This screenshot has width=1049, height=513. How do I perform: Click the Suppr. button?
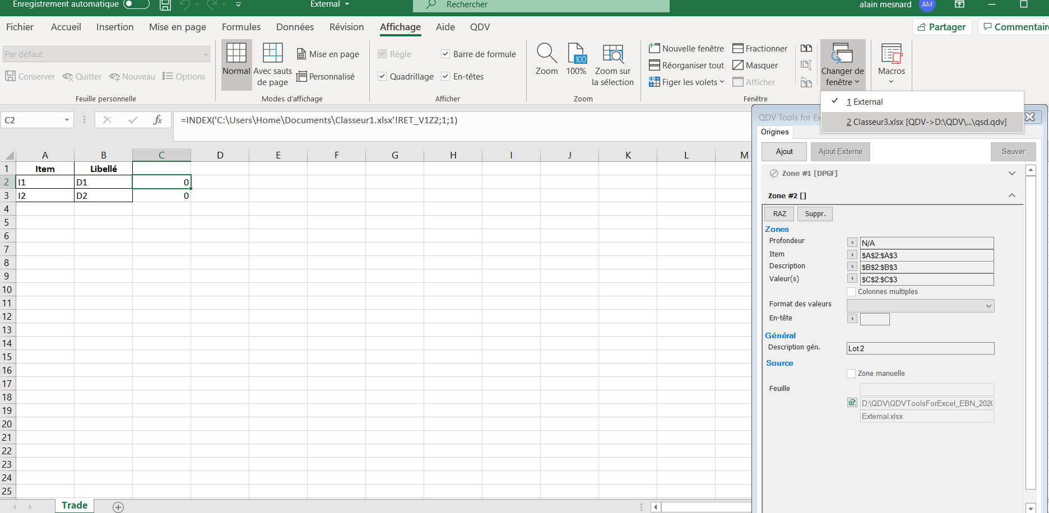point(815,214)
